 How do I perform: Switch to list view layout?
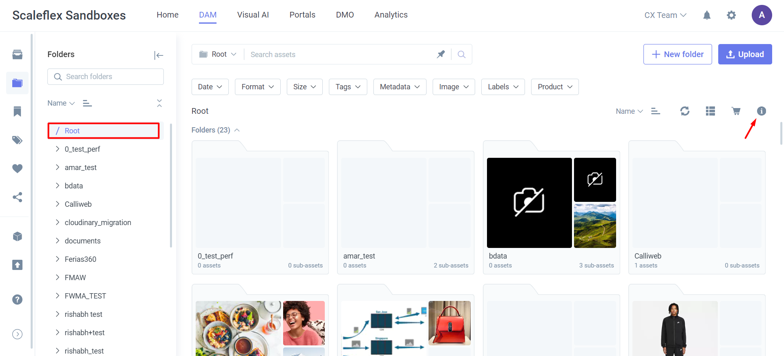pos(710,111)
